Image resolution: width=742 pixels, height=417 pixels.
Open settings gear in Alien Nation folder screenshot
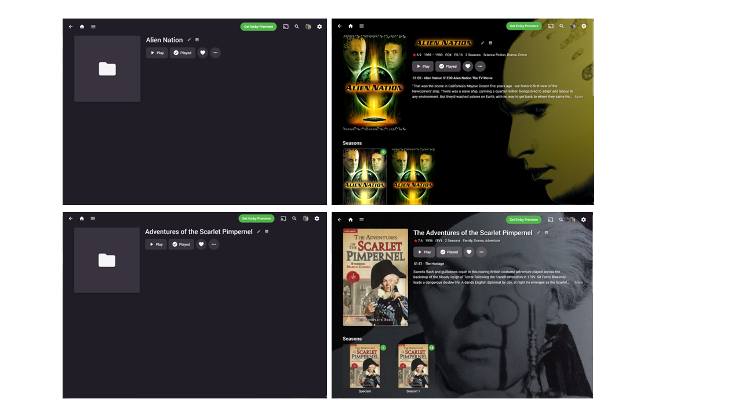point(319,27)
